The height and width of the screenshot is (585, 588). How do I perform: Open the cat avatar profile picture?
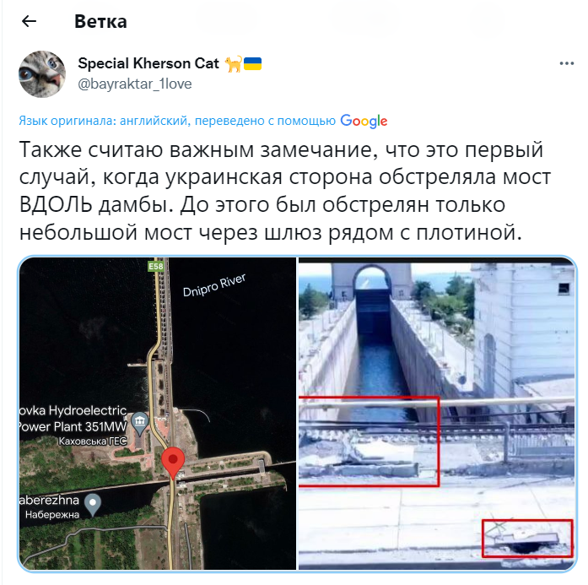coord(42,74)
